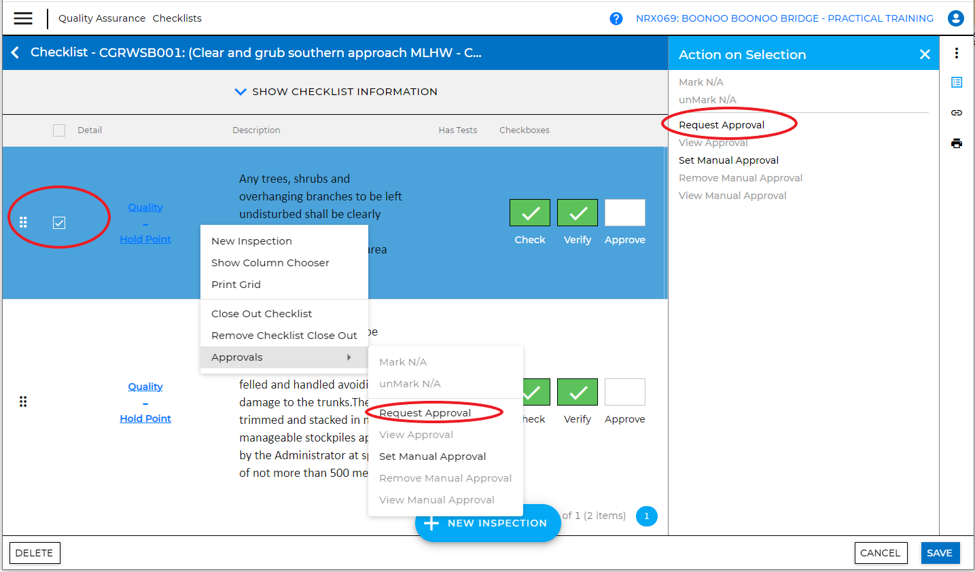
Task: Open the hamburger navigation menu
Action: click(23, 18)
